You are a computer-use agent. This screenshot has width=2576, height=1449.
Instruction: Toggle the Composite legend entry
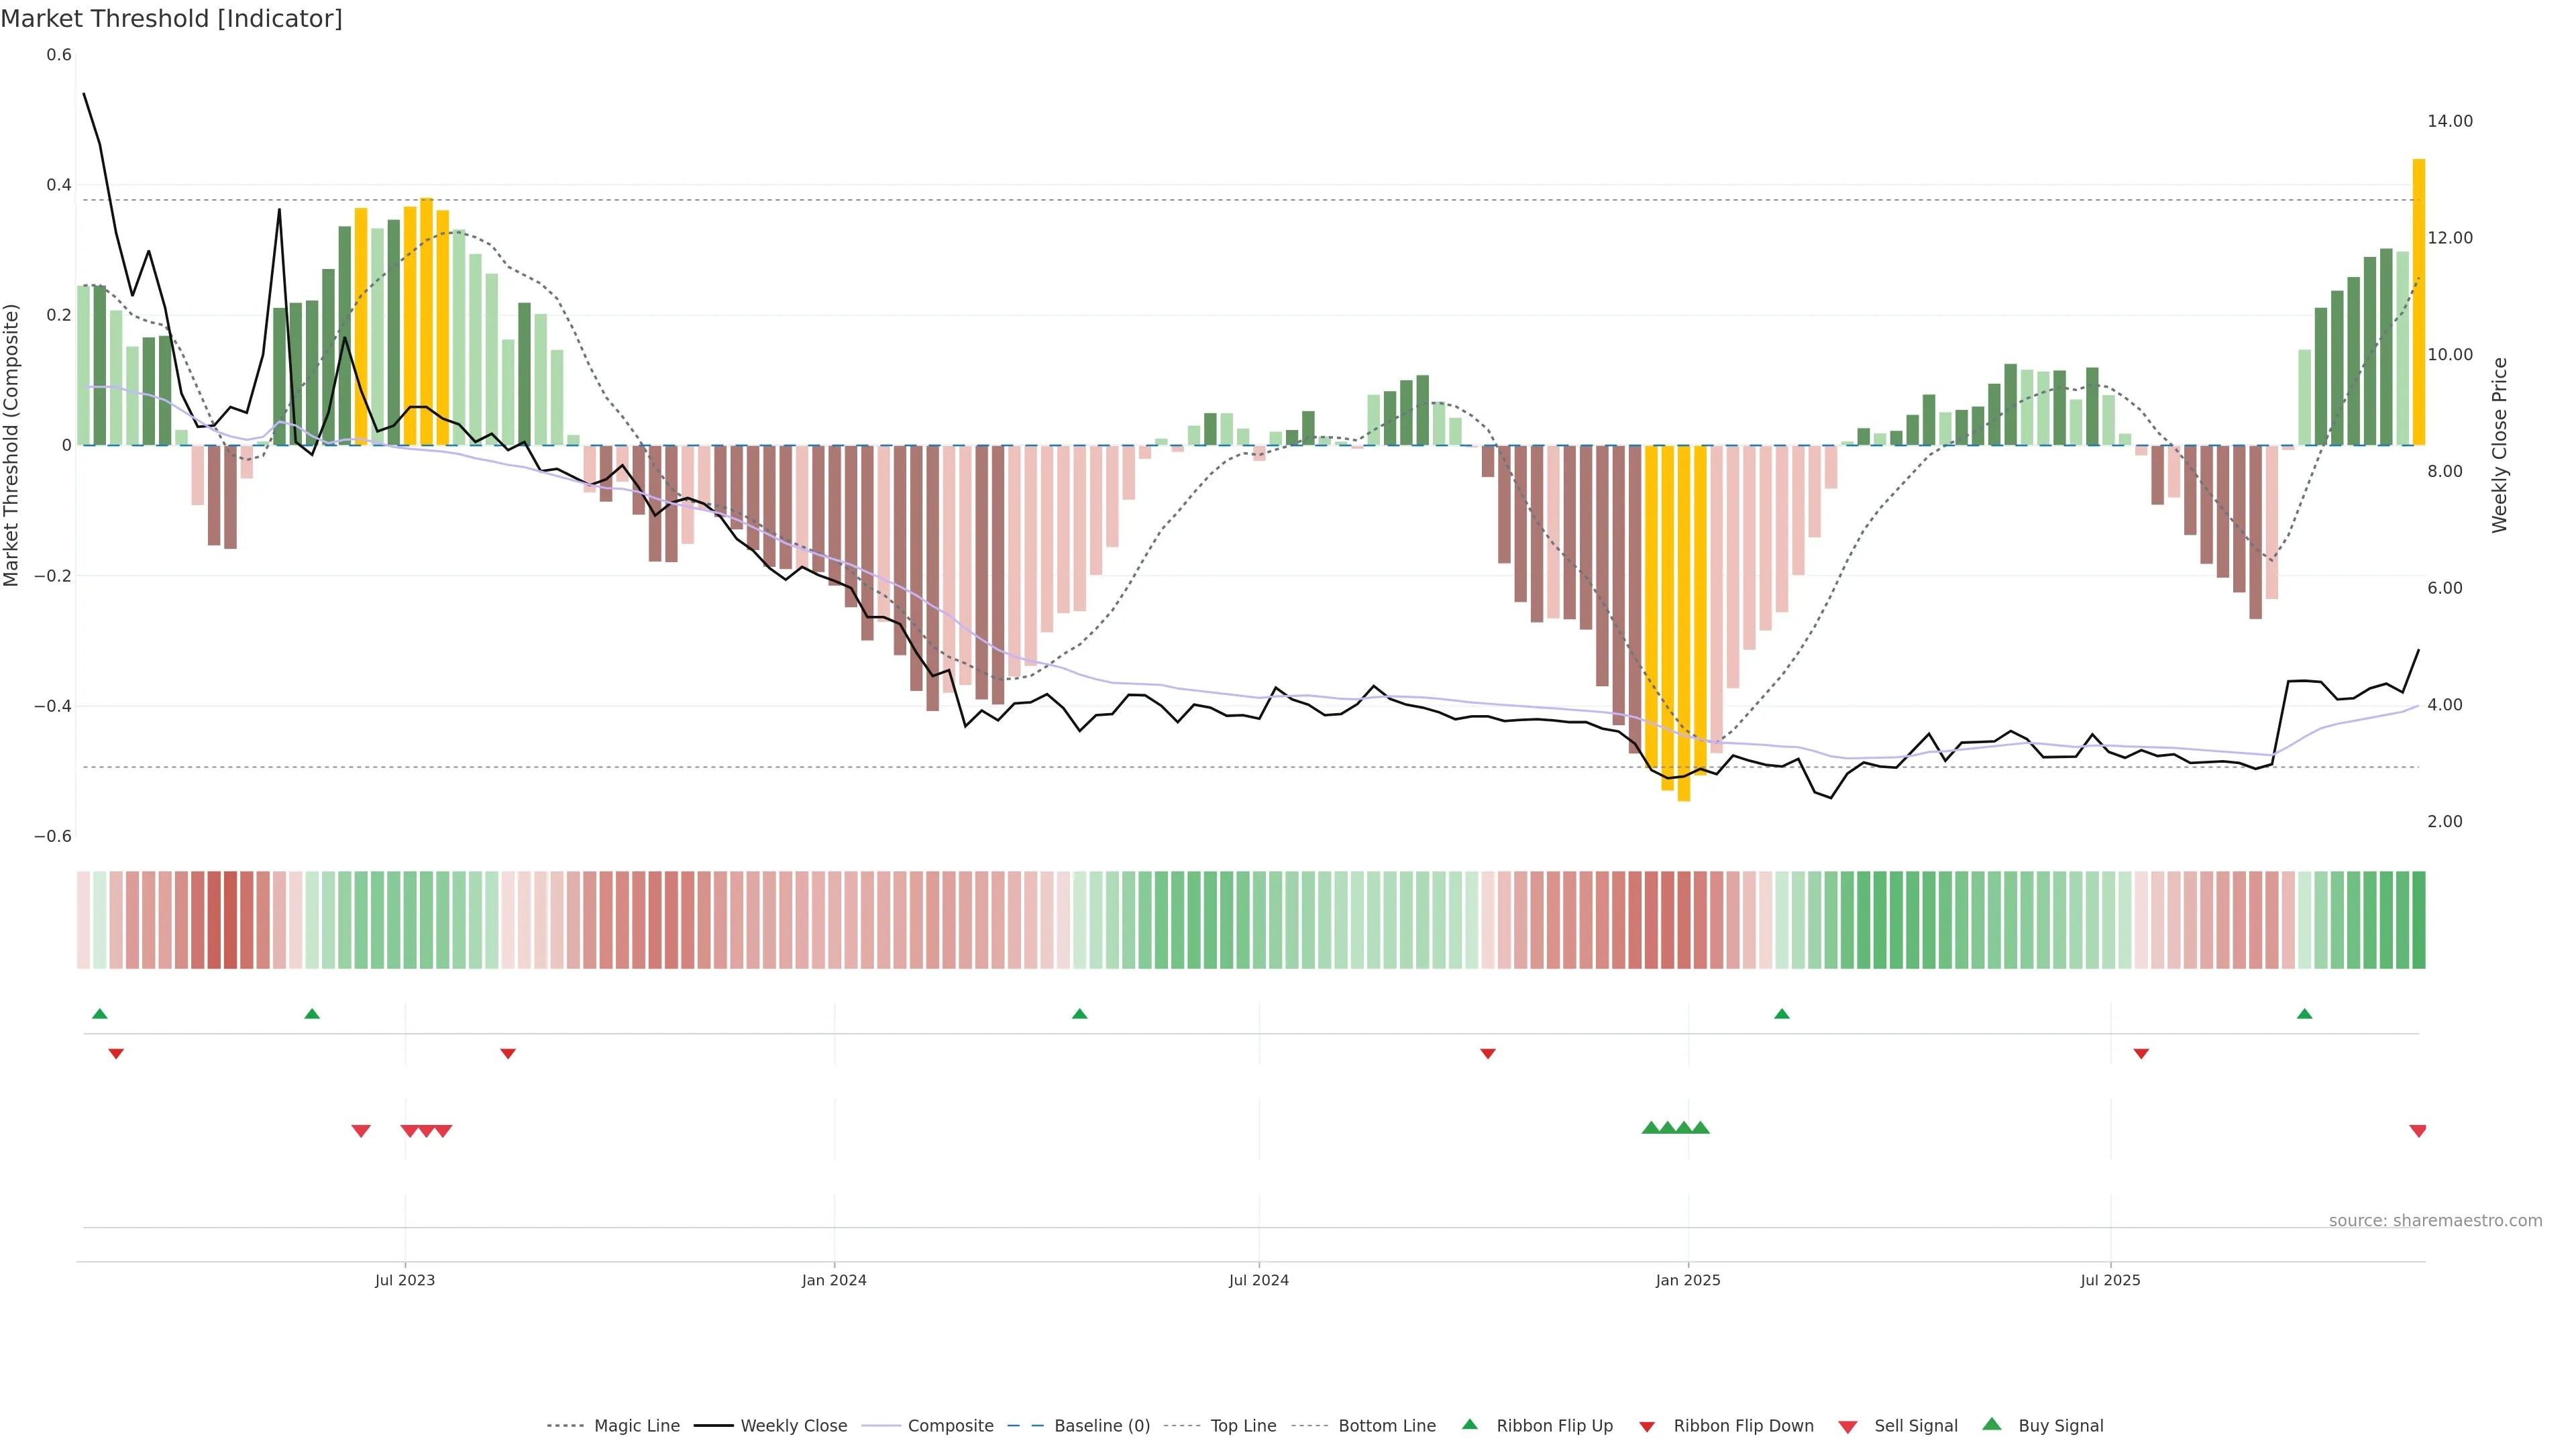pyautogui.click(x=950, y=1426)
